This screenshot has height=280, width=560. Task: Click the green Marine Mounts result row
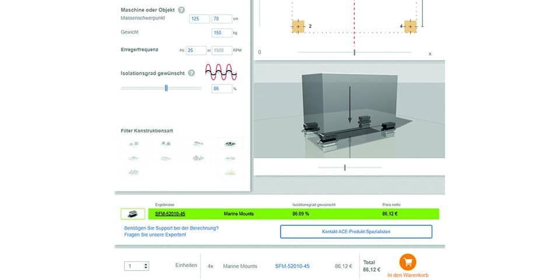(x=292, y=214)
